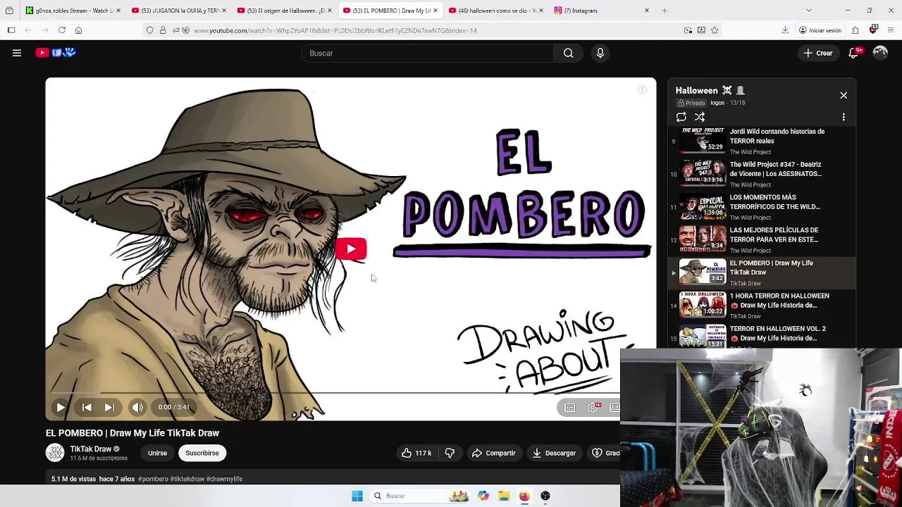
Task: Open the TikTak Draw channel name link
Action: click(91, 449)
